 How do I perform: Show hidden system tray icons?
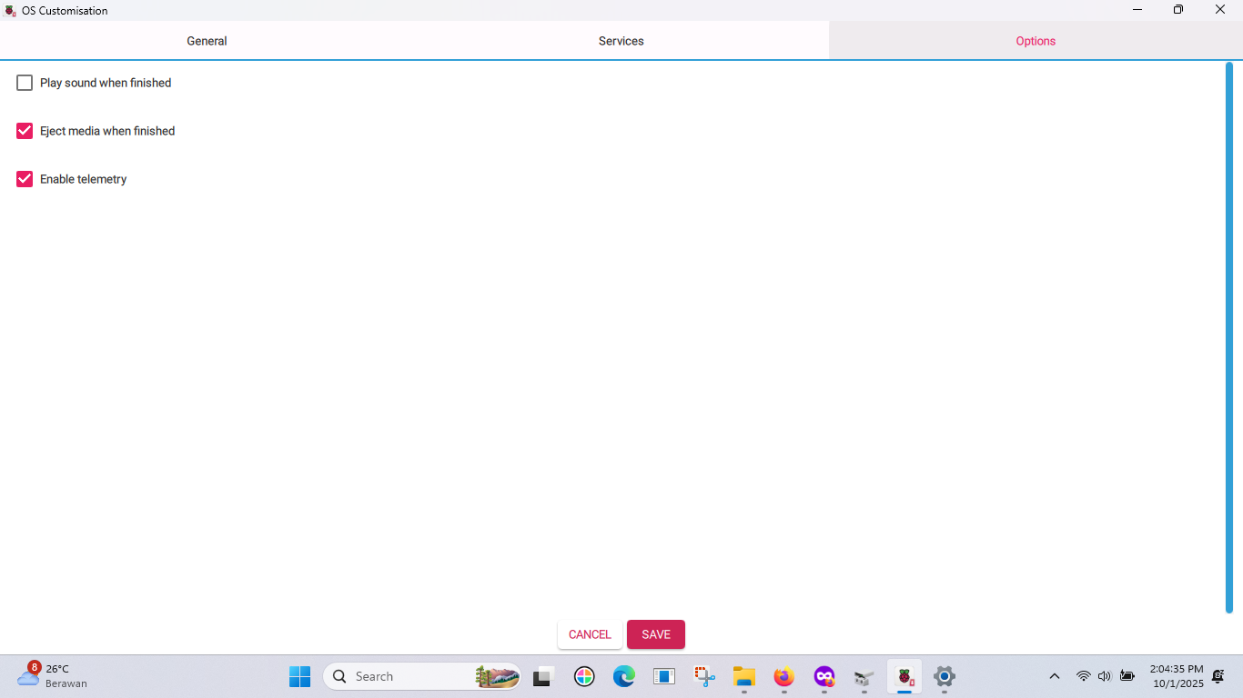(x=1055, y=676)
